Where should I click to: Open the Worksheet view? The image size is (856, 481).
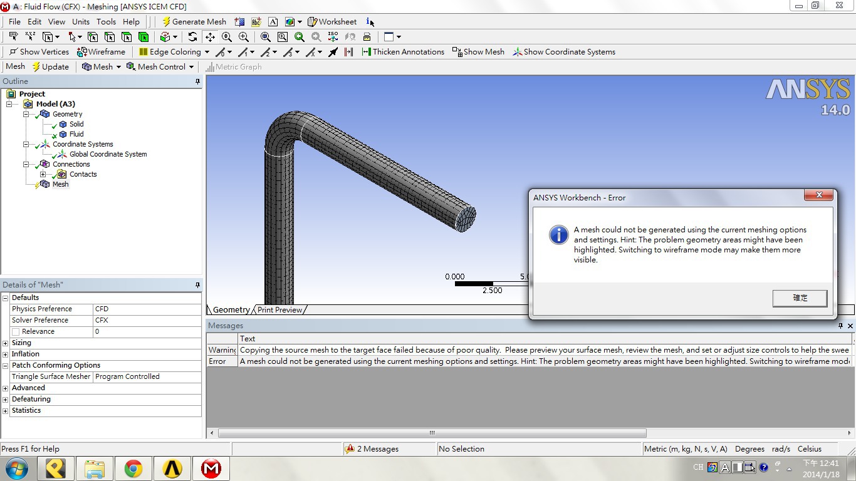tap(332, 22)
